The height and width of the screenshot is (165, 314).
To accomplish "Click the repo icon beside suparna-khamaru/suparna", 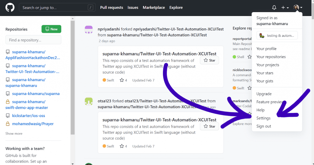I will pos(8,94).
